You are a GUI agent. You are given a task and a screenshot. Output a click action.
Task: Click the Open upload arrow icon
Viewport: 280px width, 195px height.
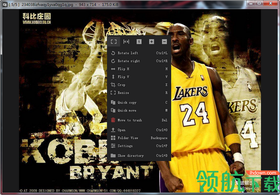[113, 130]
